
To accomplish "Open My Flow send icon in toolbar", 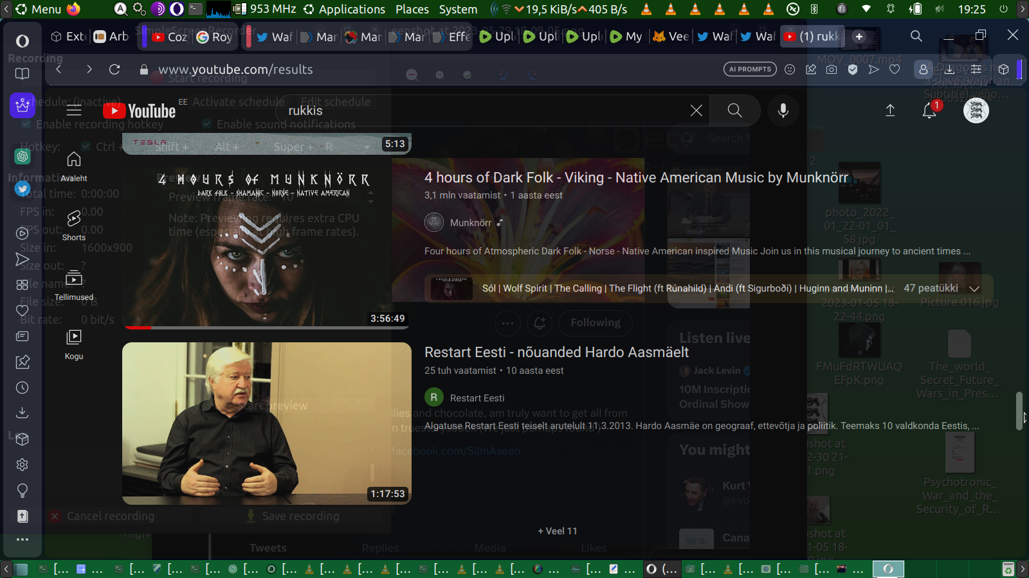I will pos(873,69).
